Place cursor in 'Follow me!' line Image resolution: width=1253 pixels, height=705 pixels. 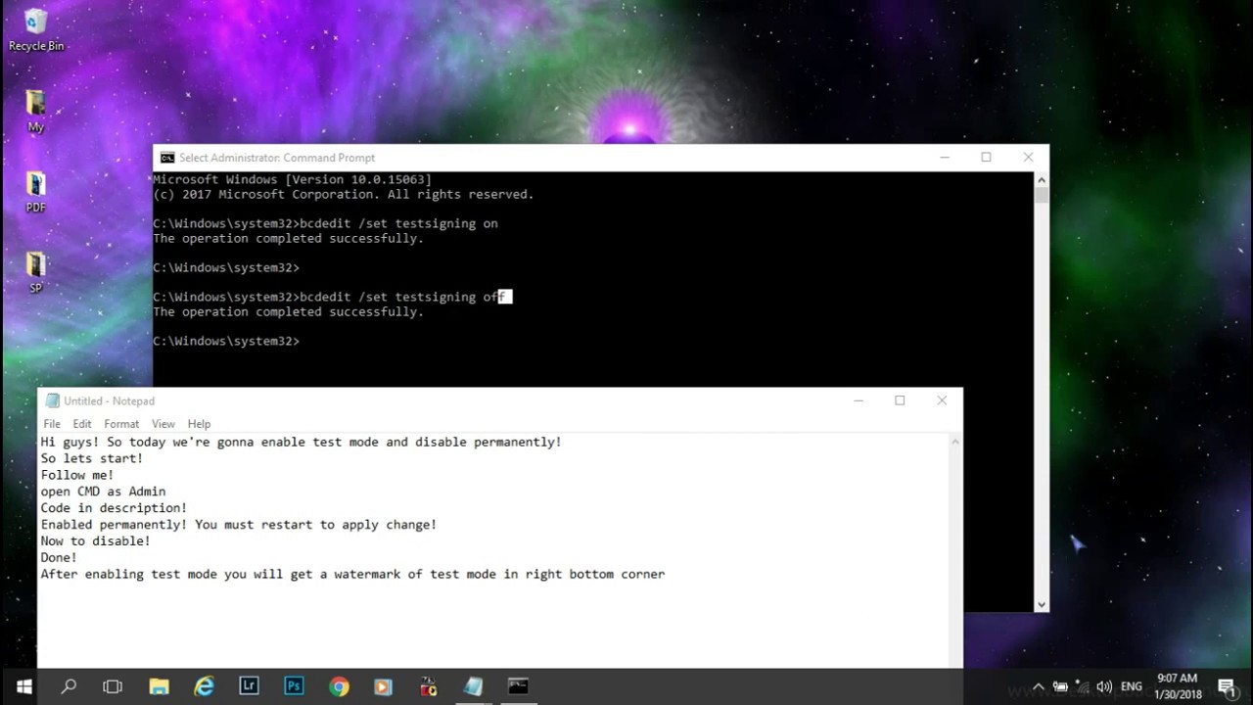click(76, 475)
